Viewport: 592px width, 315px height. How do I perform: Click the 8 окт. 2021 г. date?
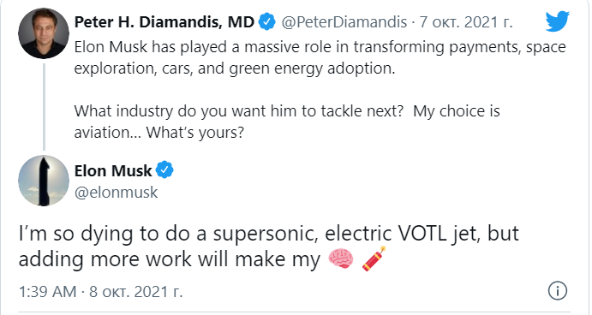tap(136, 292)
